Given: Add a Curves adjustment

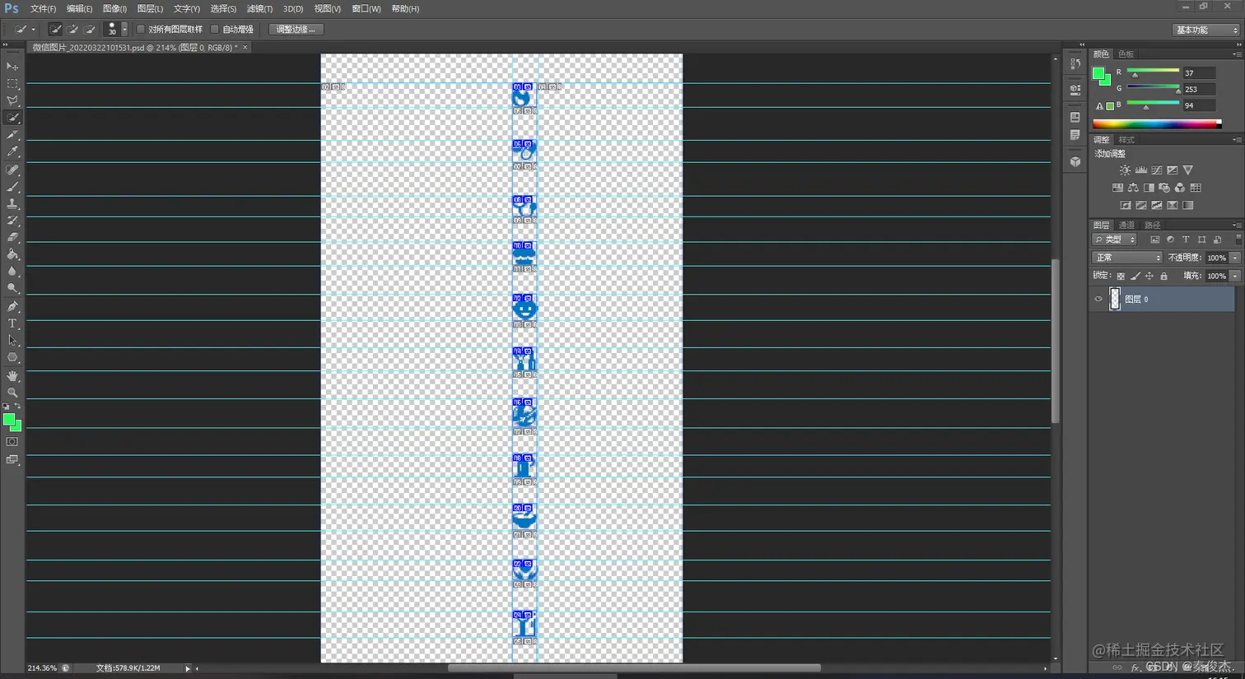Looking at the screenshot, I should (1156, 170).
